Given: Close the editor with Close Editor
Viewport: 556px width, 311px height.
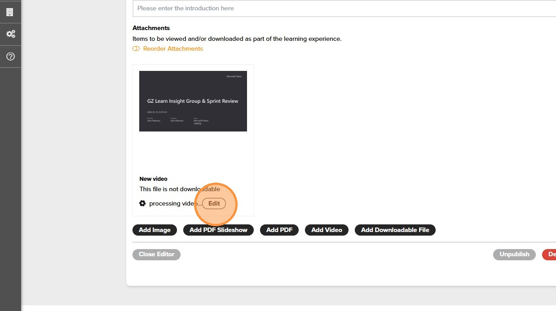Looking at the screenshot, I should click(x=156, y=254).
